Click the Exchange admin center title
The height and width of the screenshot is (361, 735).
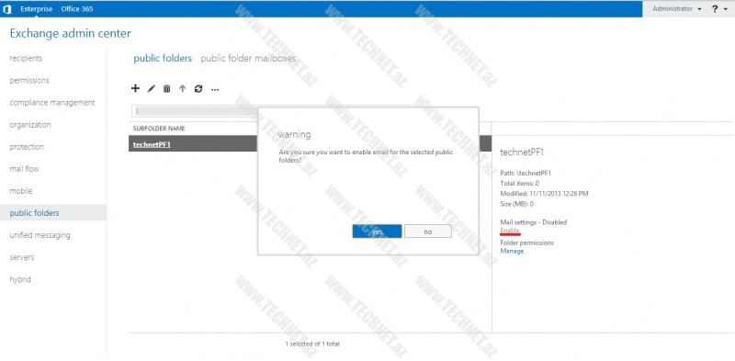pos(71,33)
